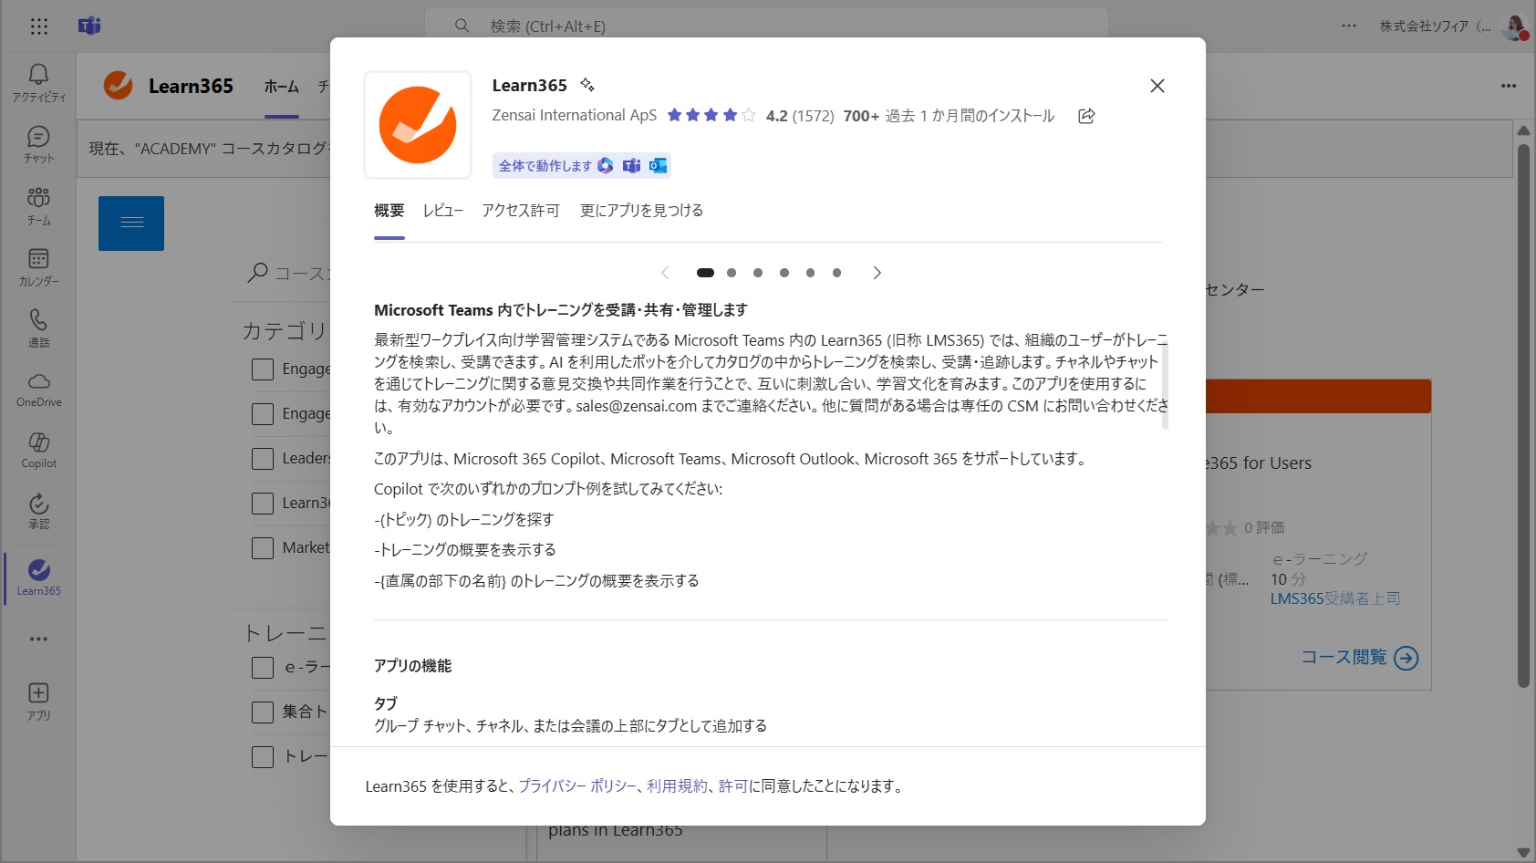Open more apps ellipsis in sidebar
The height and width of the screenshot is (863, 1536).
[38, 639]
